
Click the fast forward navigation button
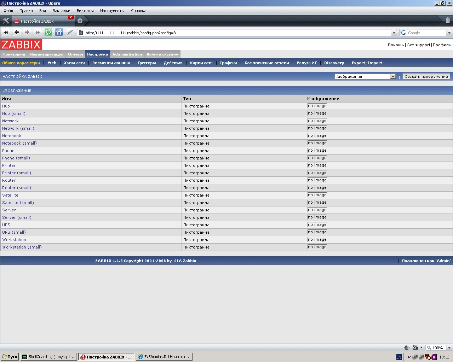click(x=38, y=33)
